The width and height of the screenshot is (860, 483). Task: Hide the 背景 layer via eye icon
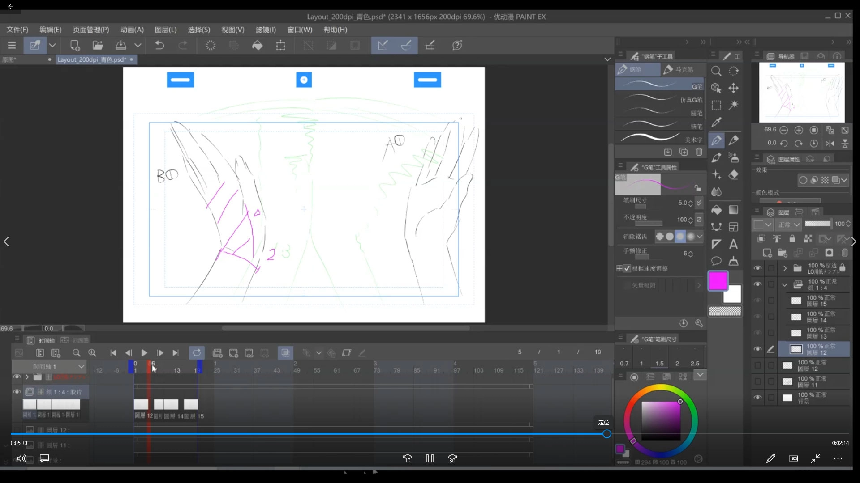[757, 398]
